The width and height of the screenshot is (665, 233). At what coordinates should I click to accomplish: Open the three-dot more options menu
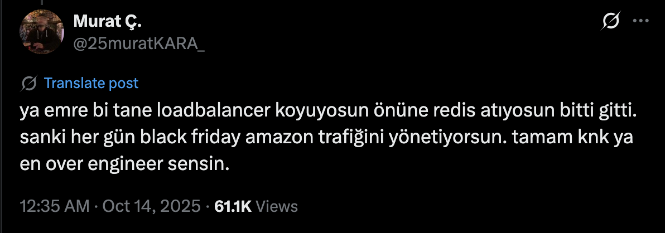[x=640, y=21]
